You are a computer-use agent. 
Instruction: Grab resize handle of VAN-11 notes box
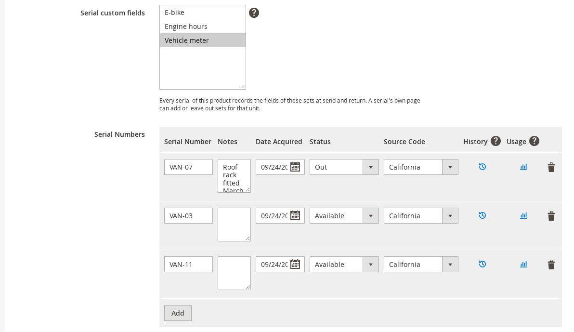coord(248,288)
